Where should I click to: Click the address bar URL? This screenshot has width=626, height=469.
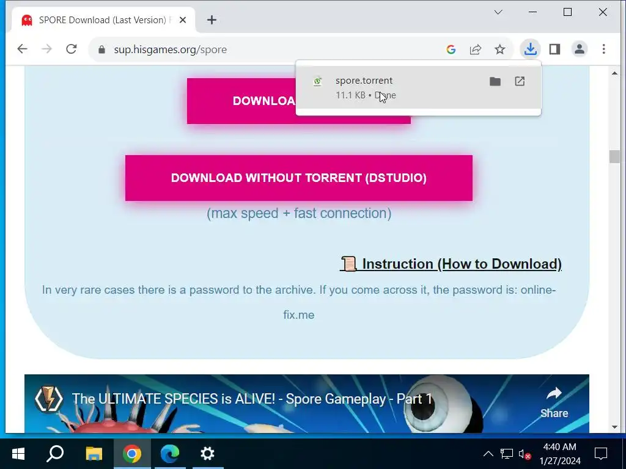point(171,49)
